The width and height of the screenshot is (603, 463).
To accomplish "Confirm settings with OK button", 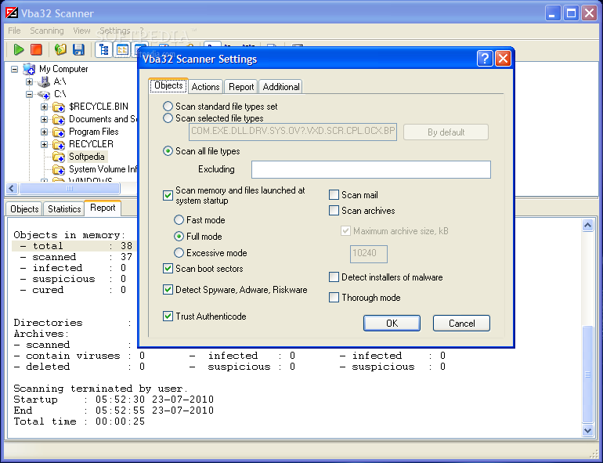I will (x=392, y=324).
